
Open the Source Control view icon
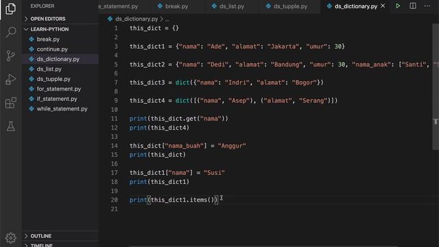(x=11, y=56)
